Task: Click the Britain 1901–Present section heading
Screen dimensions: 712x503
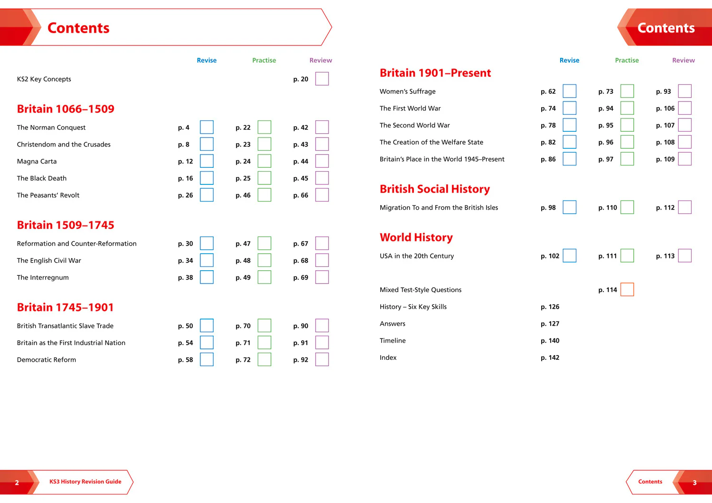Action: tap(435, 73)
